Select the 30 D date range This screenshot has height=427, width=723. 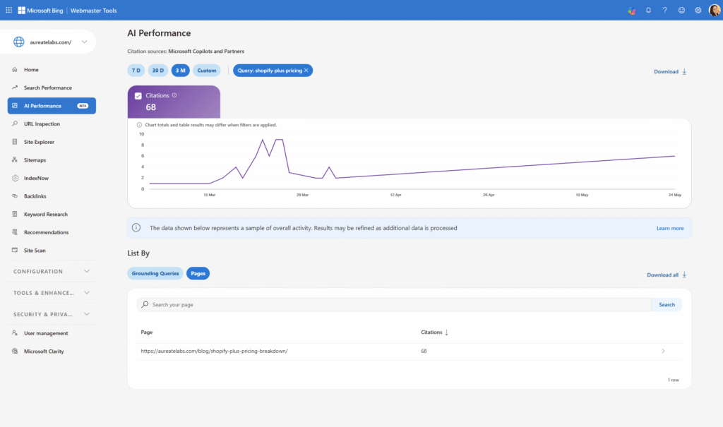coord(157,71)
